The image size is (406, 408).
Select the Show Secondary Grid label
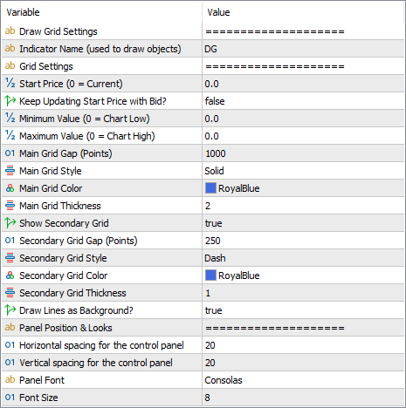click(x=64, y=223)
